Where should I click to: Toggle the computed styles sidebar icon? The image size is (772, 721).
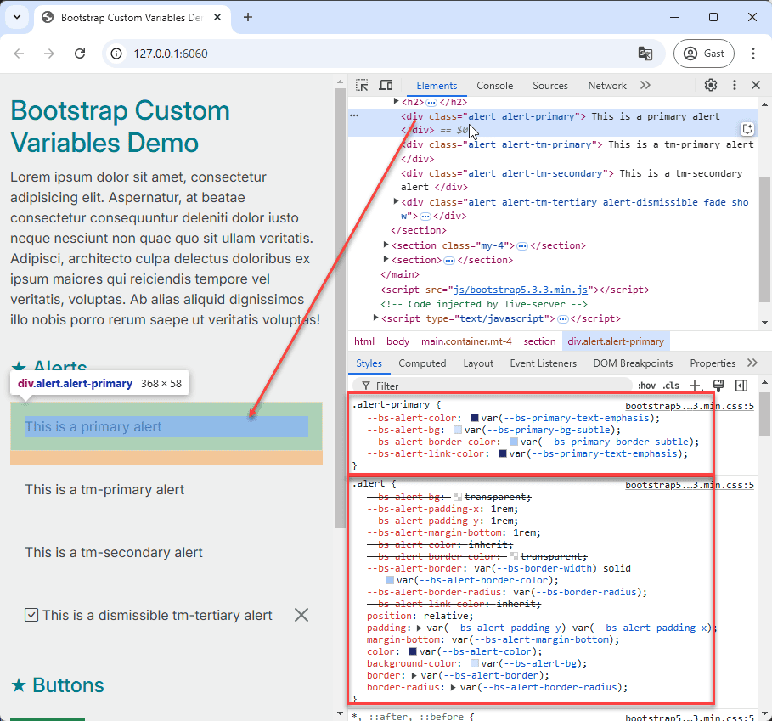click(741, 386)
